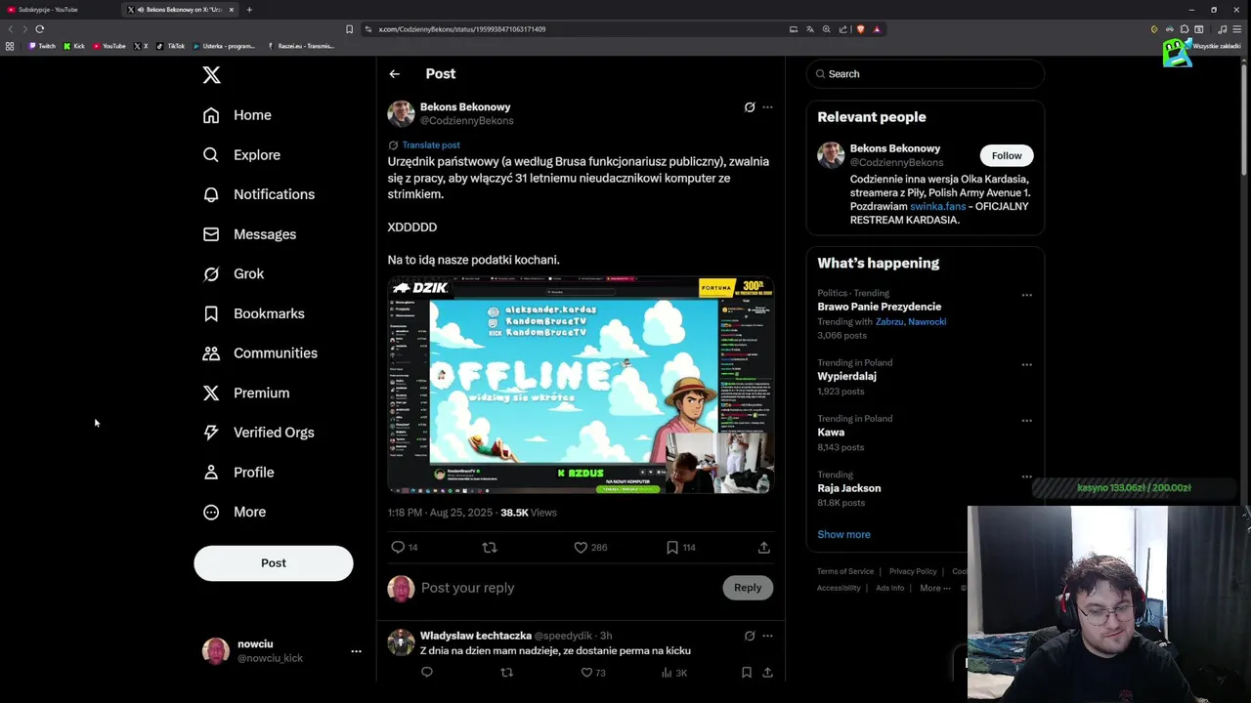Follow Bekons Bekonowy in Relevant people
This screenshot has height=703, width=1251.
1007,156
